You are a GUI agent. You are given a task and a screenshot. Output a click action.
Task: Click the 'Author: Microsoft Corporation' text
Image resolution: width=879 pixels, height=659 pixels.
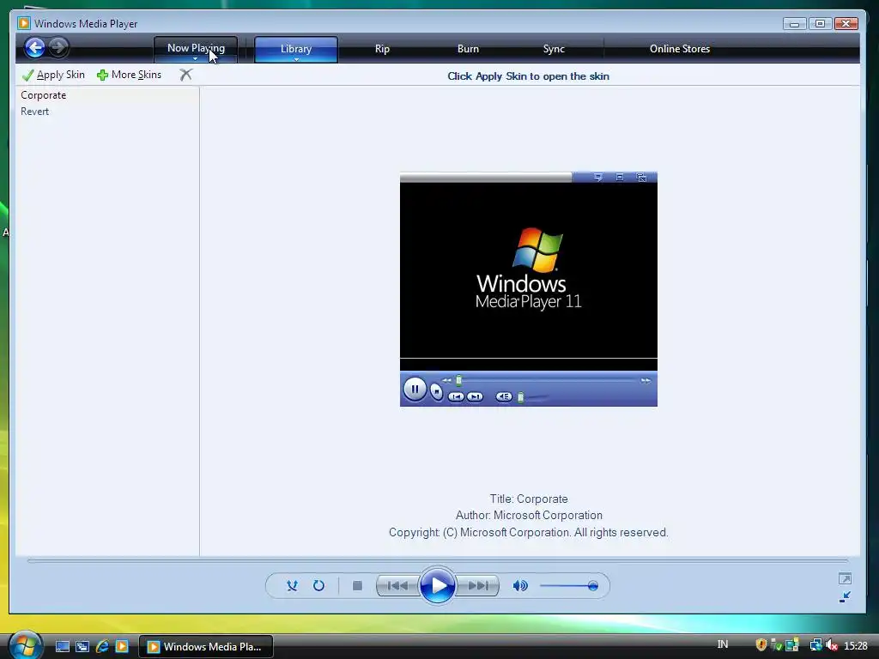[x=529, y=515]
